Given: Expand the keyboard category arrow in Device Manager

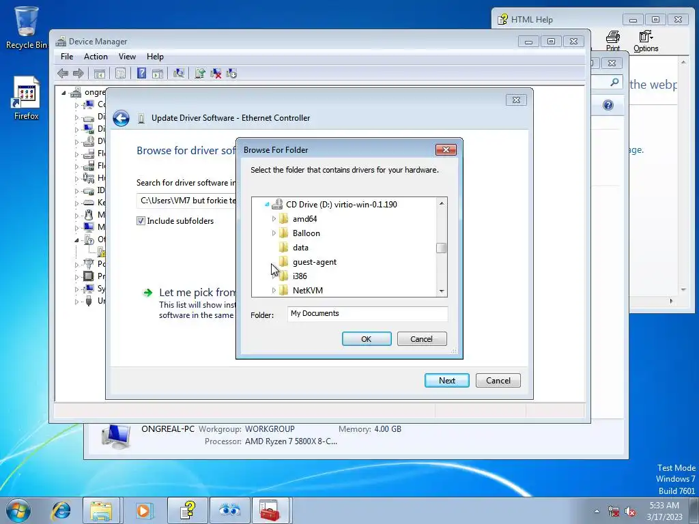Looking at the screenshot, I should tap(76, 203).
